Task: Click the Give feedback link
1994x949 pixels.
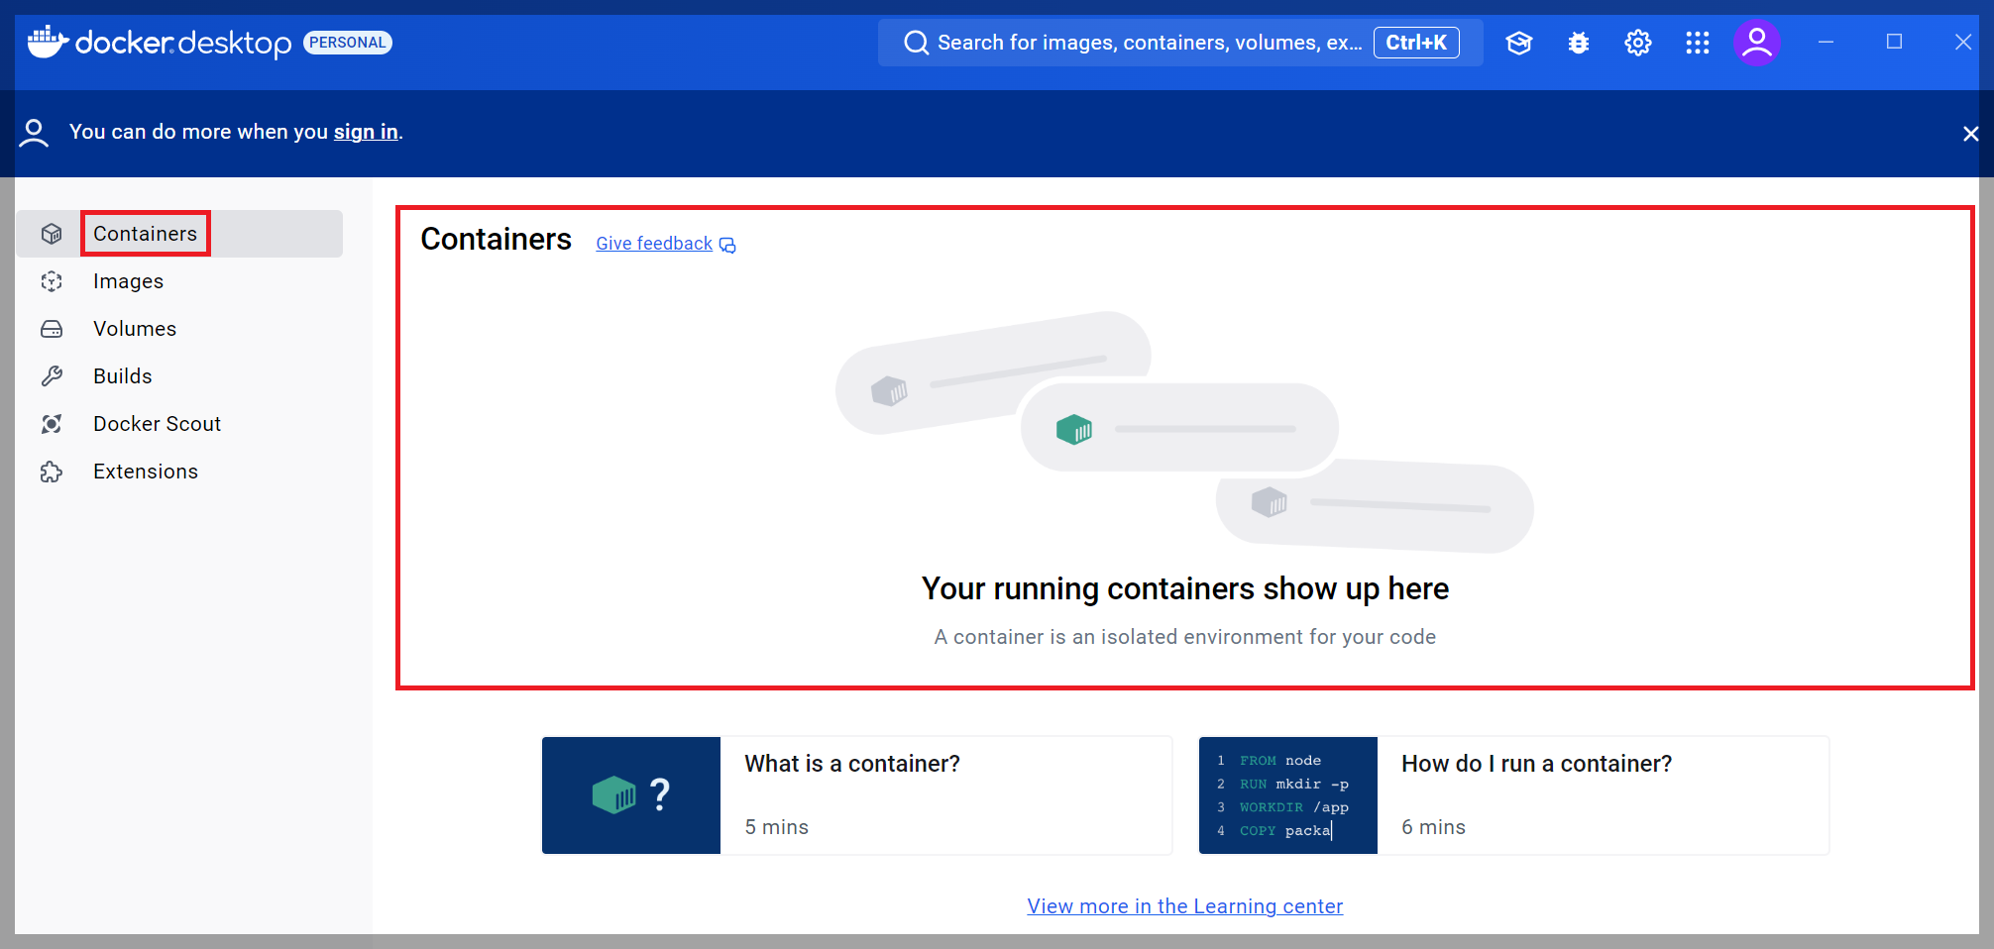Action: point(654,244)
